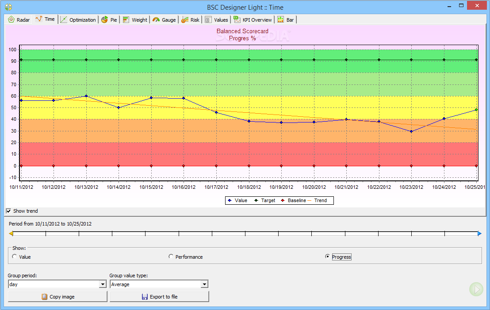Viewport: 490px width, 310px height.
Task: Click the Optimization tab icon
Action: pyautogui.click(x=64, y=20)
